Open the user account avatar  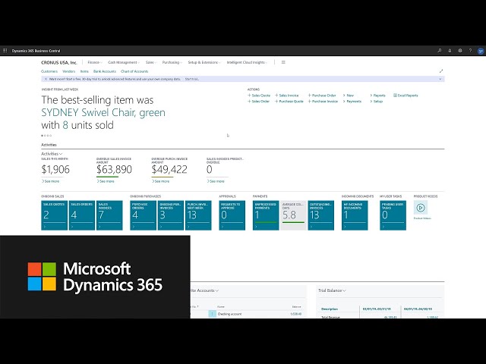480,51
